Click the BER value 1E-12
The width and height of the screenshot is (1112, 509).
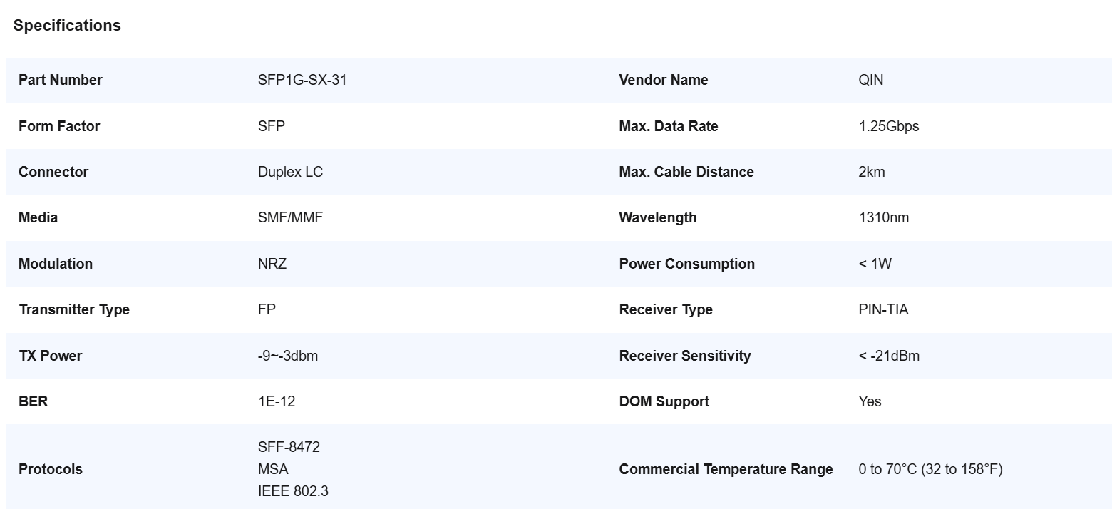(277, 401)
